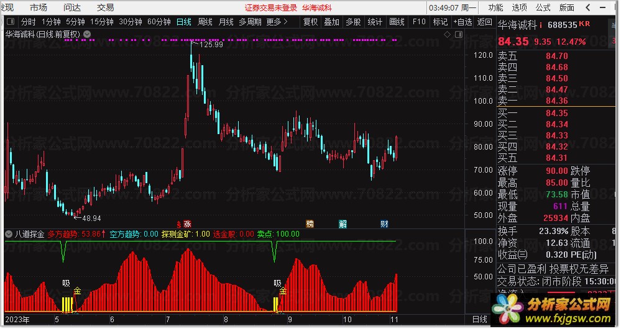Click the 标记 mark button
This screenshot has height=329, width=621.
click(440, 22)
